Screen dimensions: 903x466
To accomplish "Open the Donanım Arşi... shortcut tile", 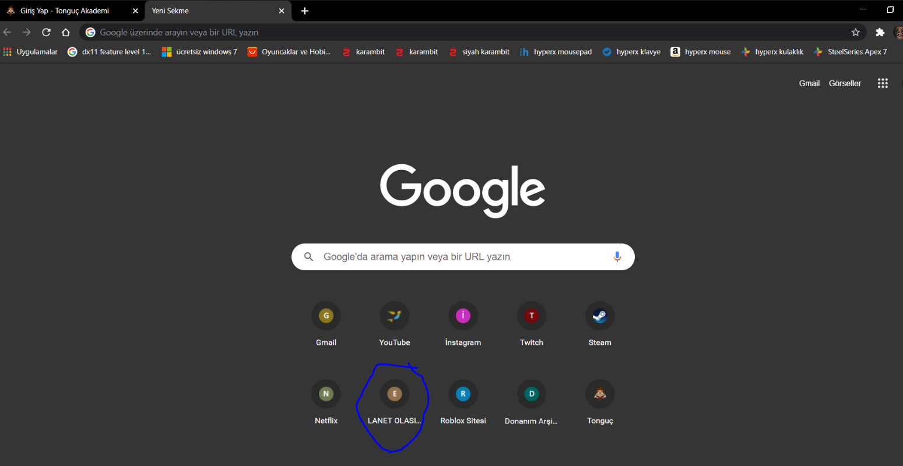I will tap(532, 403).
